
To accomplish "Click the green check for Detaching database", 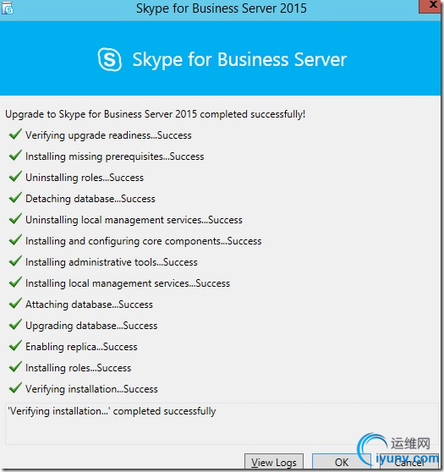I will [x=15, y=197].
